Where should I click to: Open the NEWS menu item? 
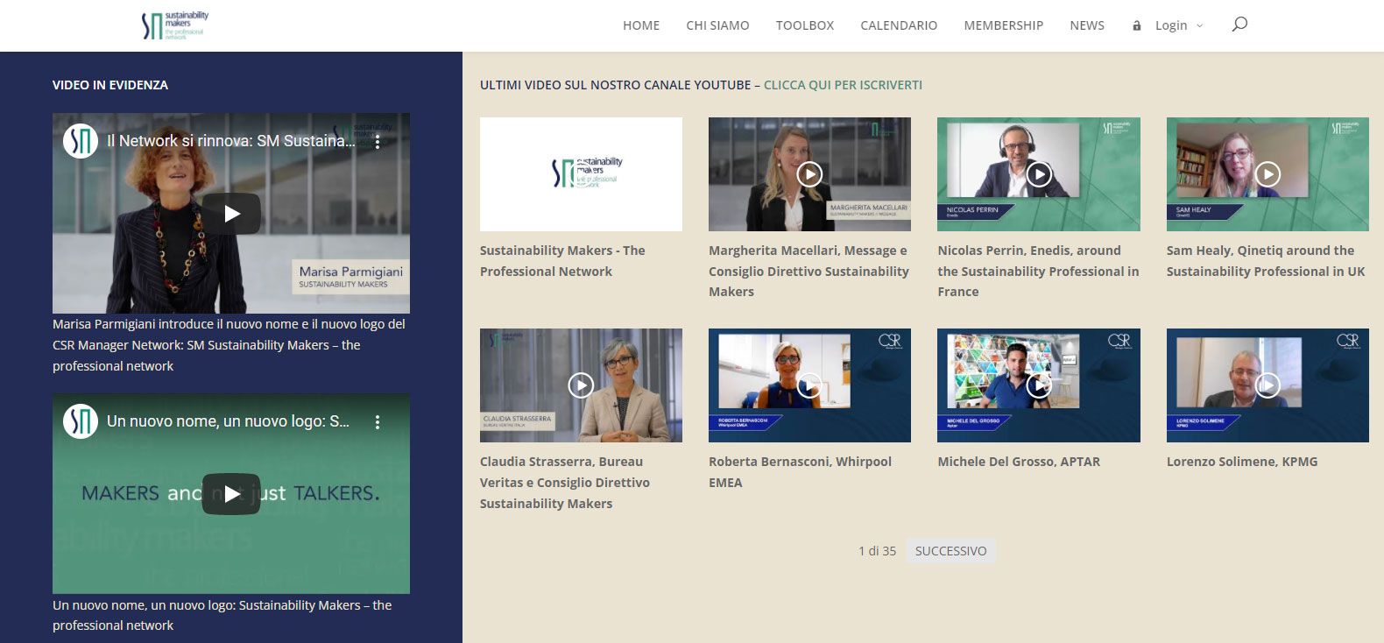click(1087, 25)
